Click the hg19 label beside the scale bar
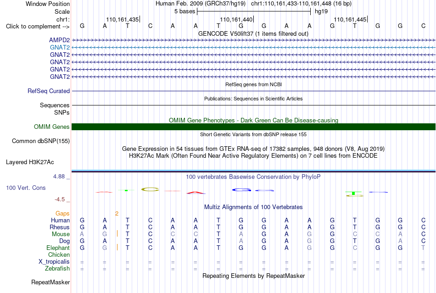Viewport: 436px width, 293px height. 321,11
